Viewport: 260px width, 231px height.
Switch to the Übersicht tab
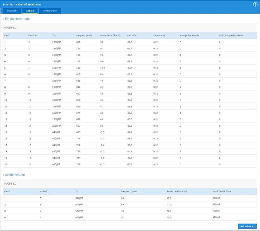pyautogui.click(x=12, y=11)
